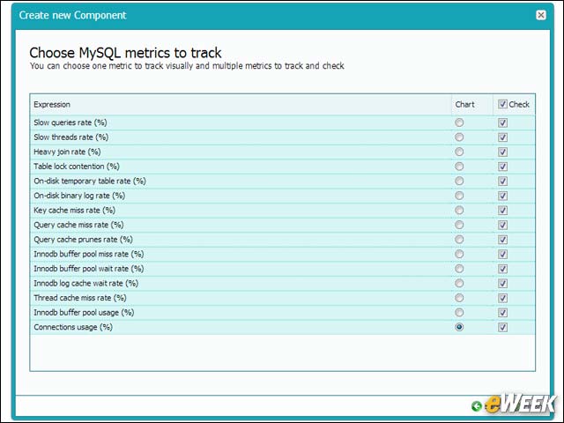Uncheck Table lock contention check box
The height and width of the screenshot is (423, 564).
point(502,167)
